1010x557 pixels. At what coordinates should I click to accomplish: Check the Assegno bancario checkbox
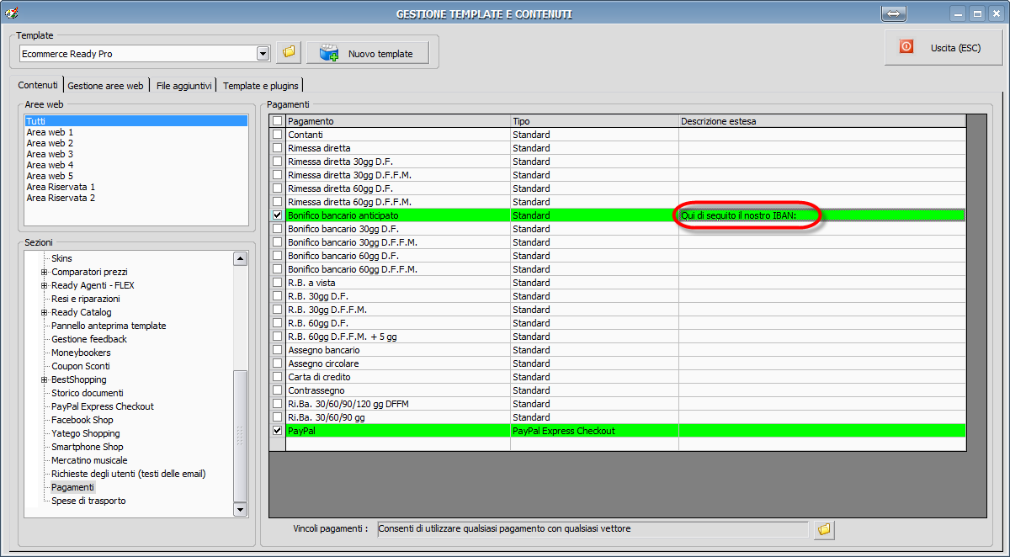pyautogui.click(x=278, y=350)
